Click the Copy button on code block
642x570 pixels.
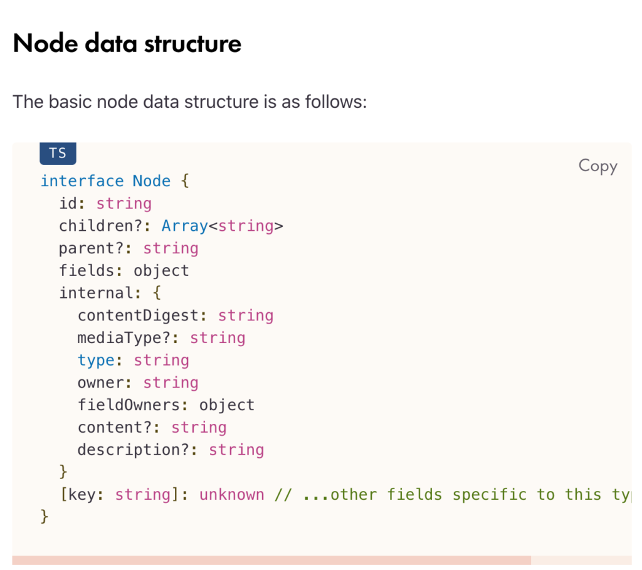click(597, 166)
